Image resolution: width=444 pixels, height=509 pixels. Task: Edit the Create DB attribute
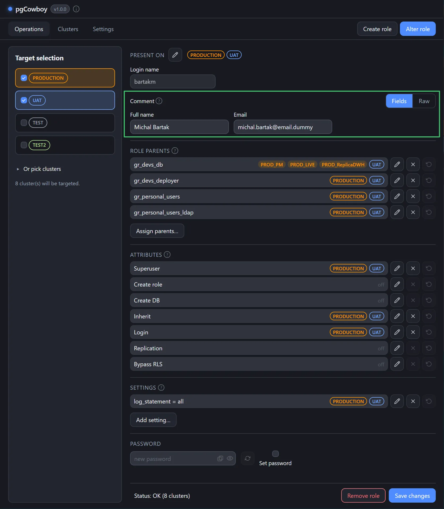397,300
